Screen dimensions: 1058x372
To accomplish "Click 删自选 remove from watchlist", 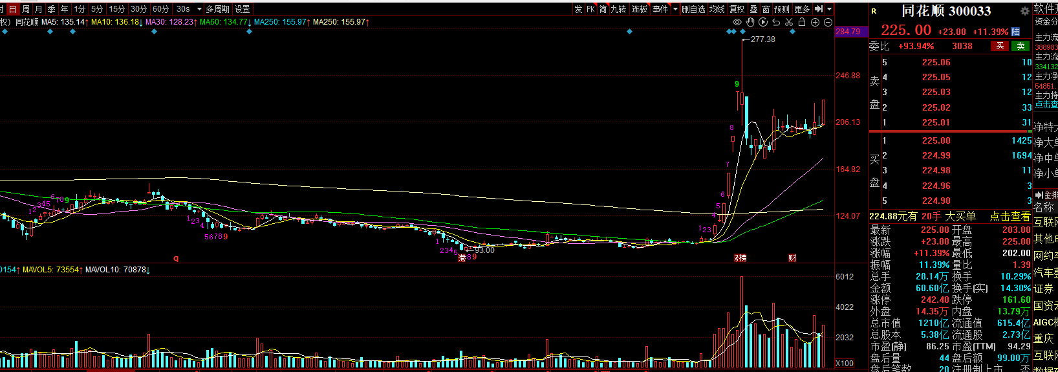I will click(694, 9).
